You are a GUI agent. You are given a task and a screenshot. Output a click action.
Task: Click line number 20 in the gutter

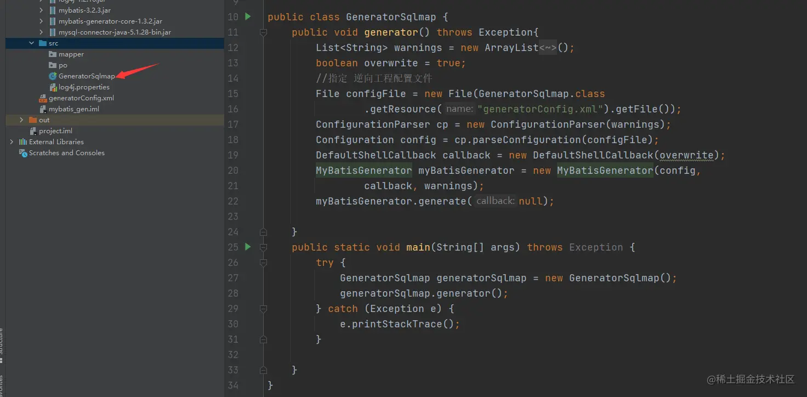tap(233, 171)
